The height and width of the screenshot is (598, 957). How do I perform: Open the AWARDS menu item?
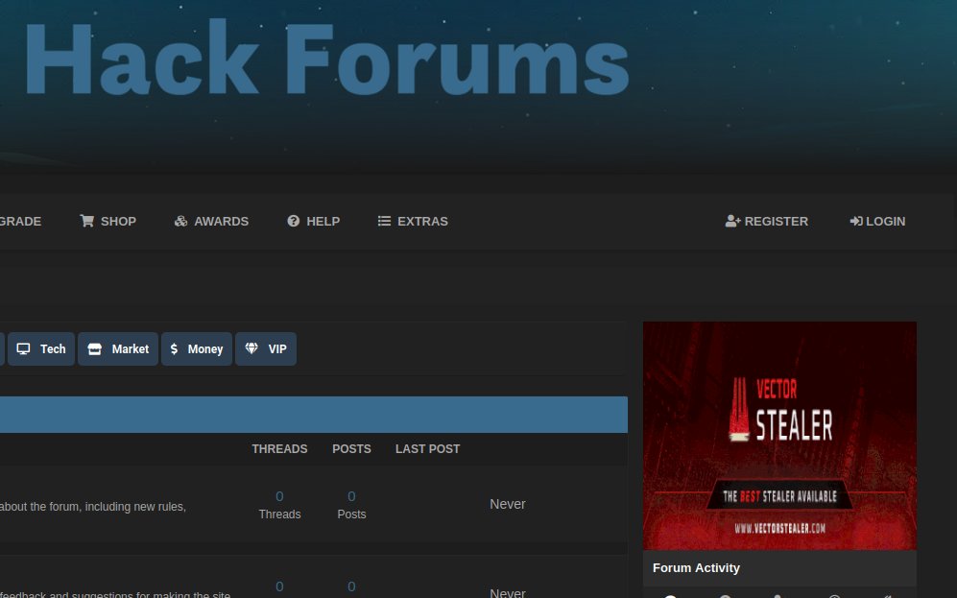point(211,221)
